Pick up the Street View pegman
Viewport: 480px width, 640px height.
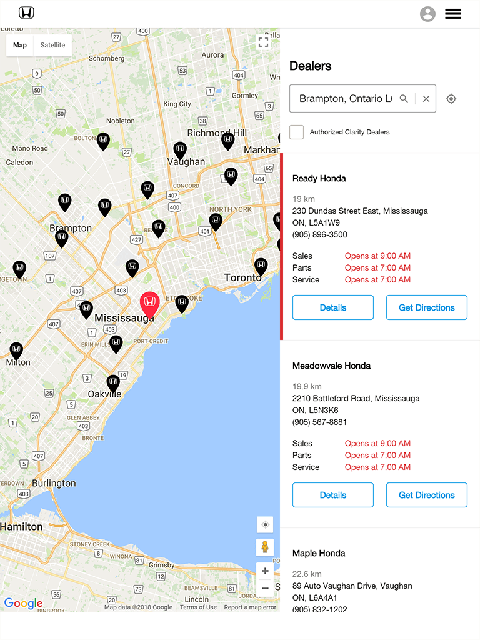pos(265,547)
